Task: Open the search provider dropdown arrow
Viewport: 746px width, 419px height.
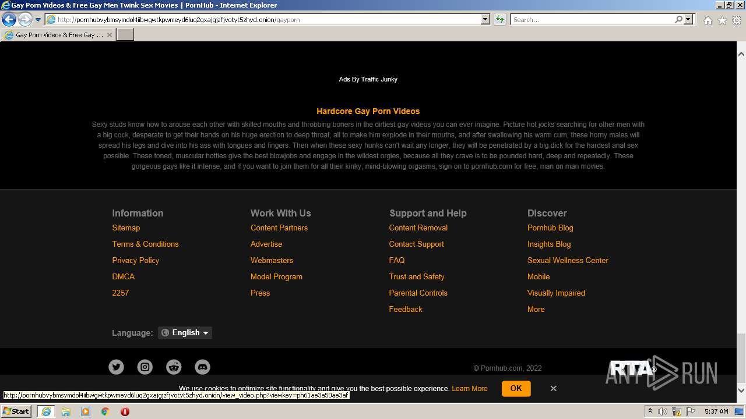Action: (x=688, y=20)
